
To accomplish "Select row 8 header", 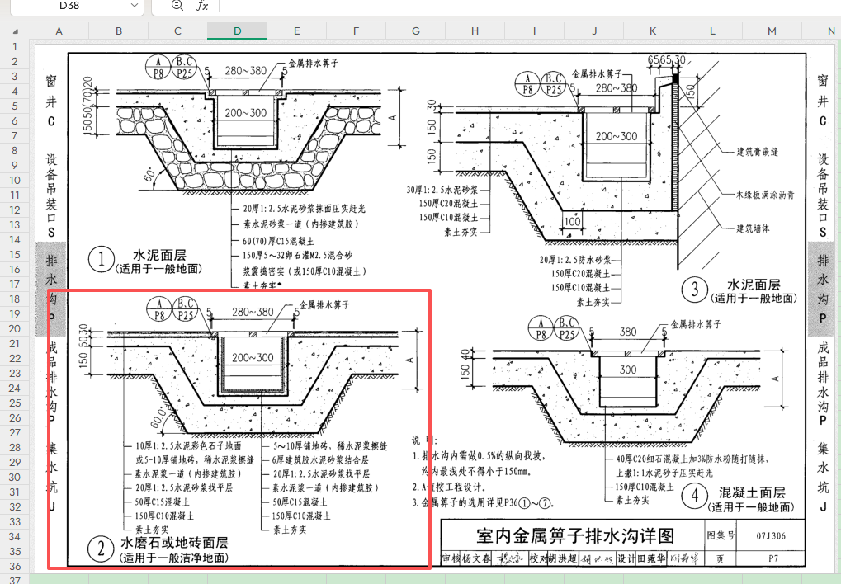I will point(15,151).
